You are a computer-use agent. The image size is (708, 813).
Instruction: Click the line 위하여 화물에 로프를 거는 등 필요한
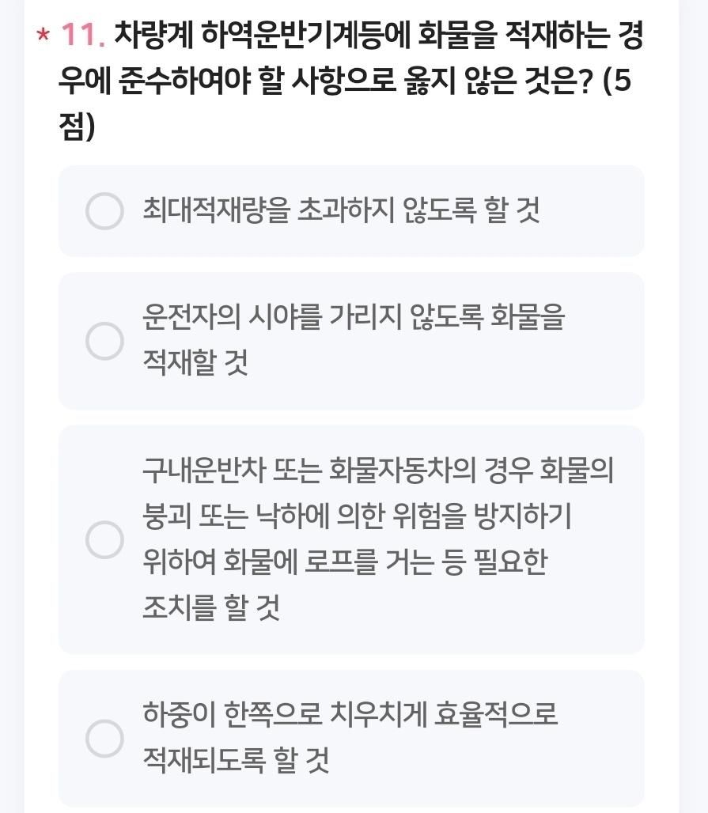tap(344, 563)
